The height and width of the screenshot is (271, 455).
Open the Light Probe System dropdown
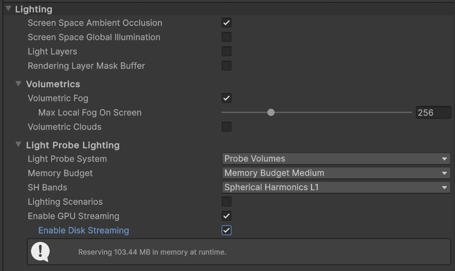click(336, 159)
